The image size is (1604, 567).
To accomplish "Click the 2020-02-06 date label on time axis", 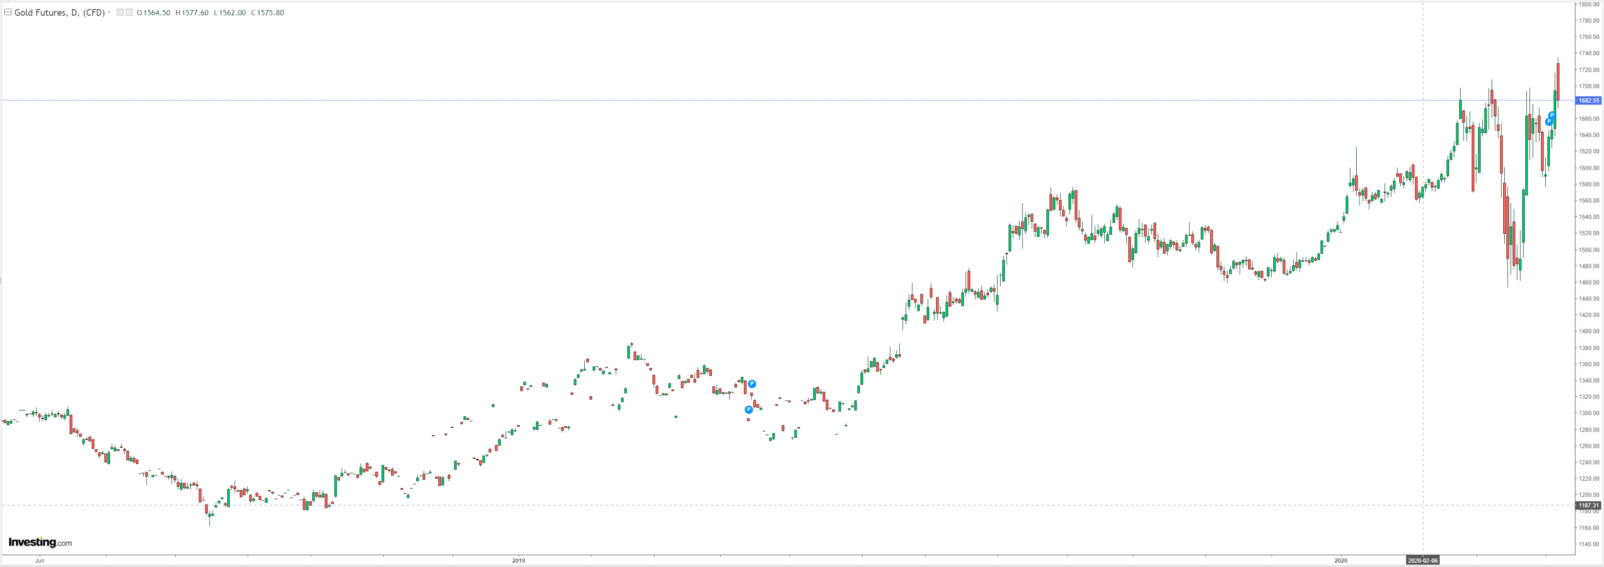I will [1423, 560].
